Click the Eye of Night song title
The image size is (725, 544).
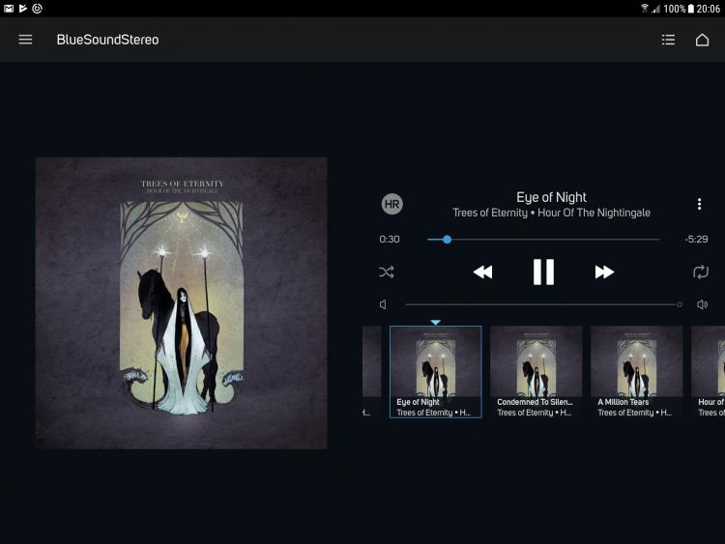tap(551, 197)
